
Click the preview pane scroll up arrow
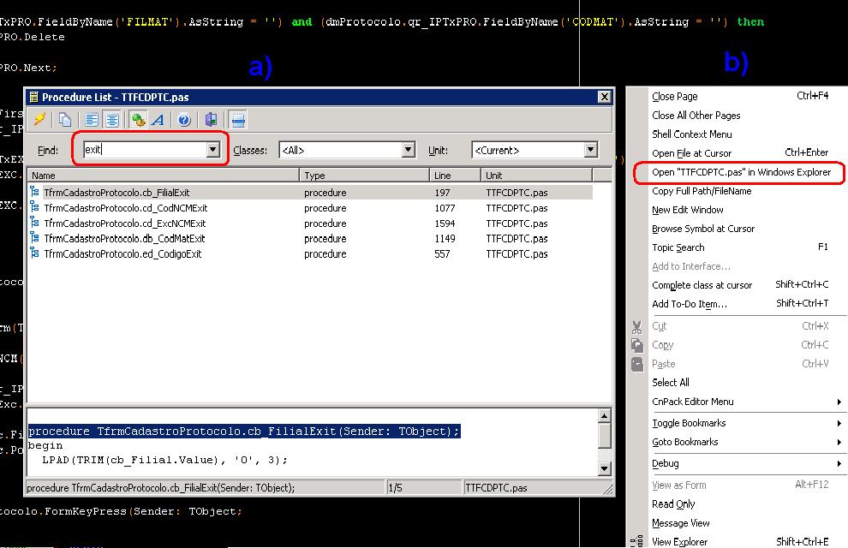(604, 415)
